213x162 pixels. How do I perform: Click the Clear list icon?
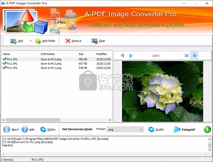pyautogui.click(x=94, y=41)
